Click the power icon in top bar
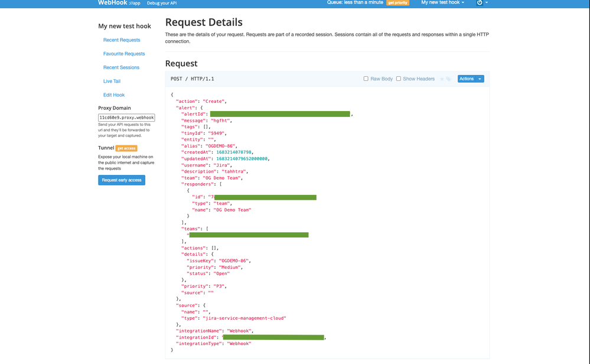The image size is (590, 364). (x=480, y=2)
